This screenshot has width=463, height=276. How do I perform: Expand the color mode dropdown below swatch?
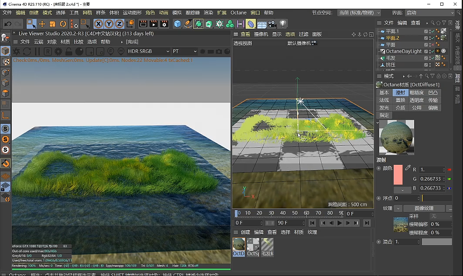(x=402, y=190)
